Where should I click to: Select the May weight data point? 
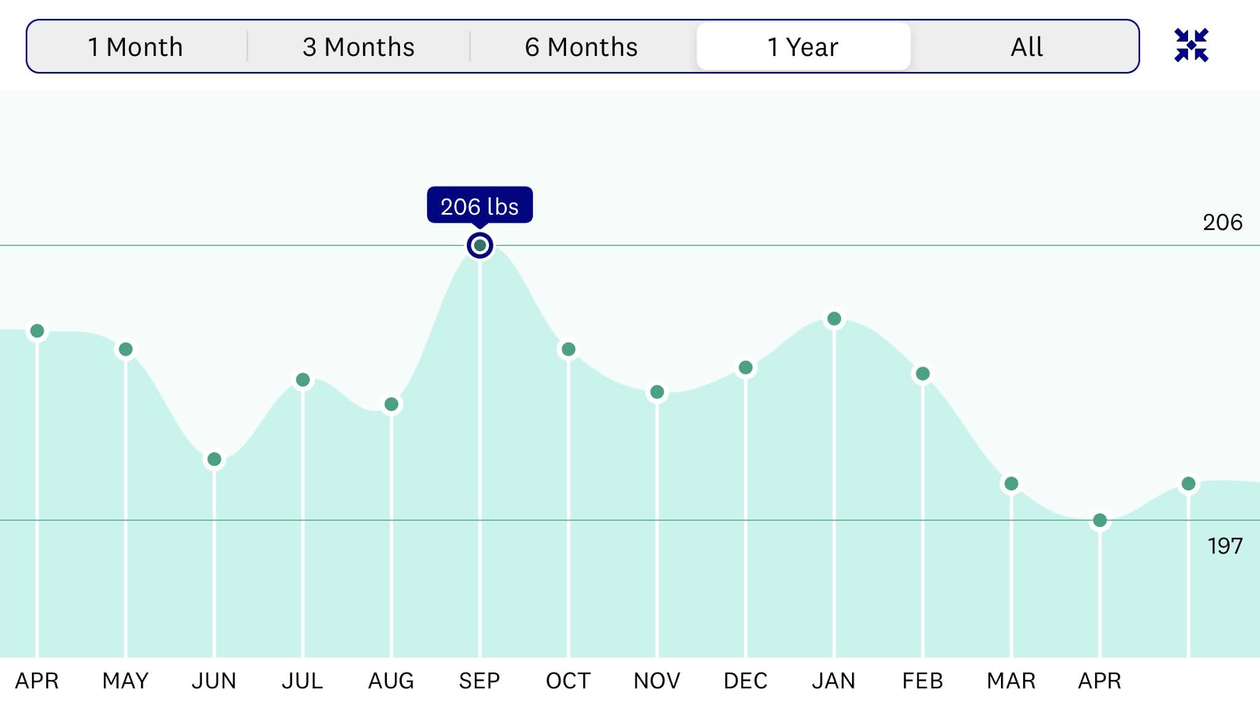[126, 350]
